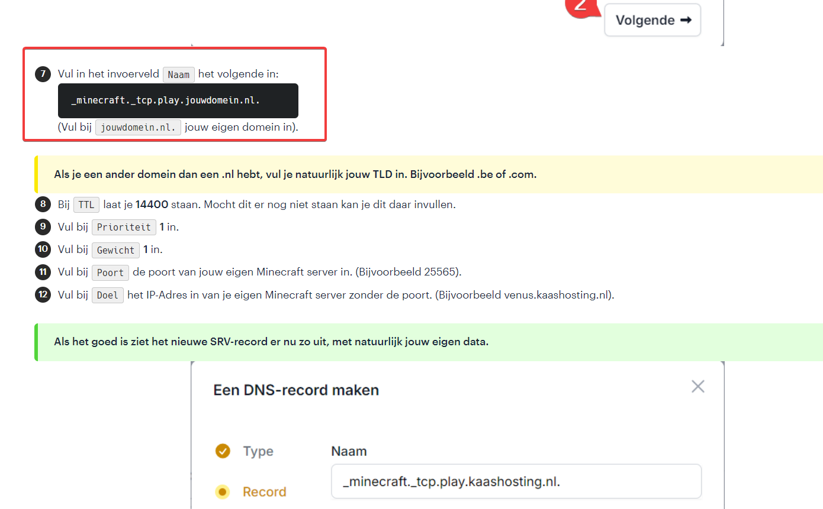The image size is (823, 509).
Task: Click the Volgende button
Action: 652,20
